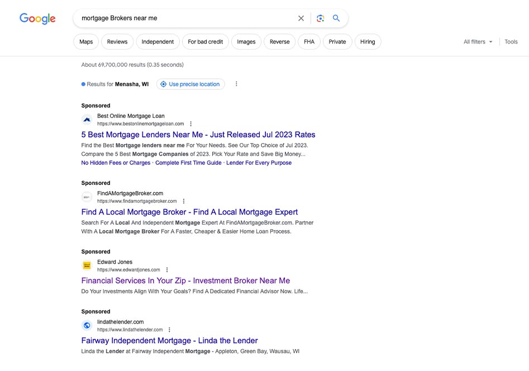Click the Google logo
Image resolution: width=529 pixels, height=371 pixels.
tap(37, 18)
